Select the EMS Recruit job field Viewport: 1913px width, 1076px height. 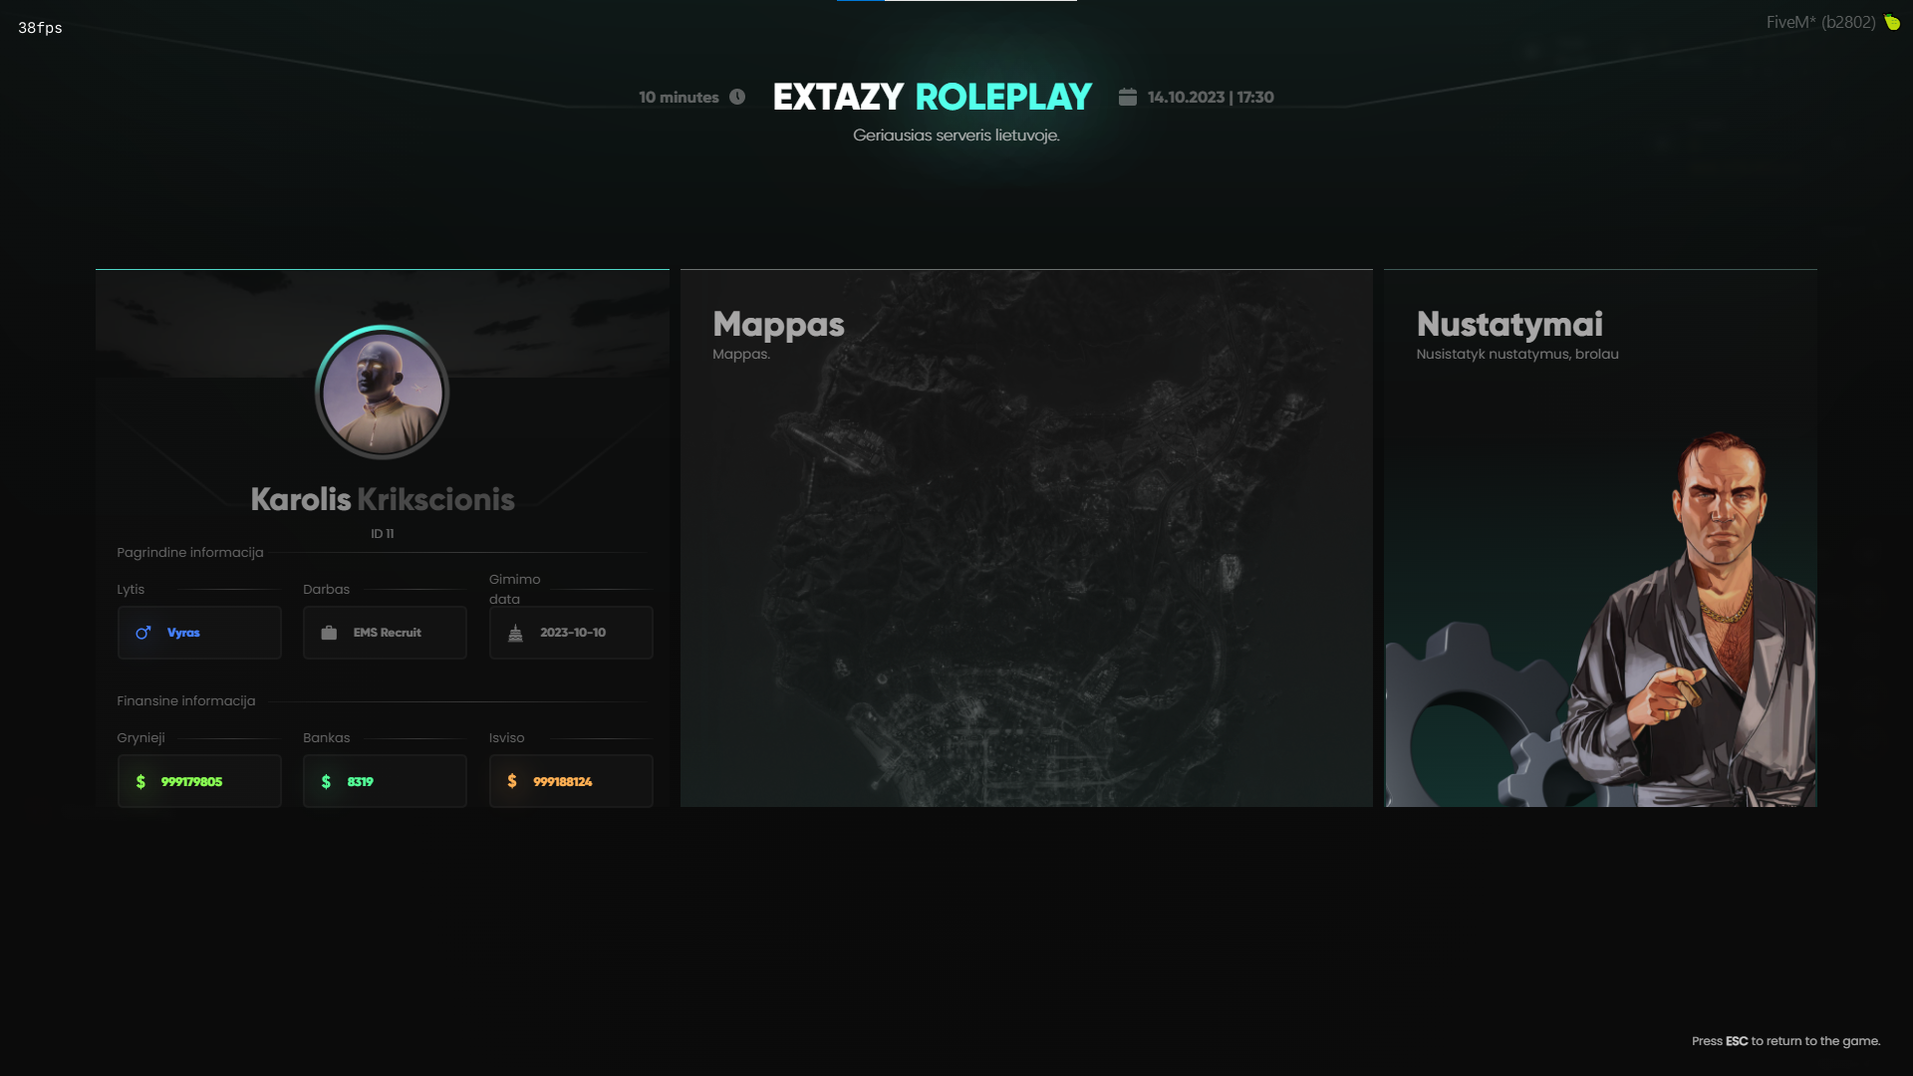[385, 633]
